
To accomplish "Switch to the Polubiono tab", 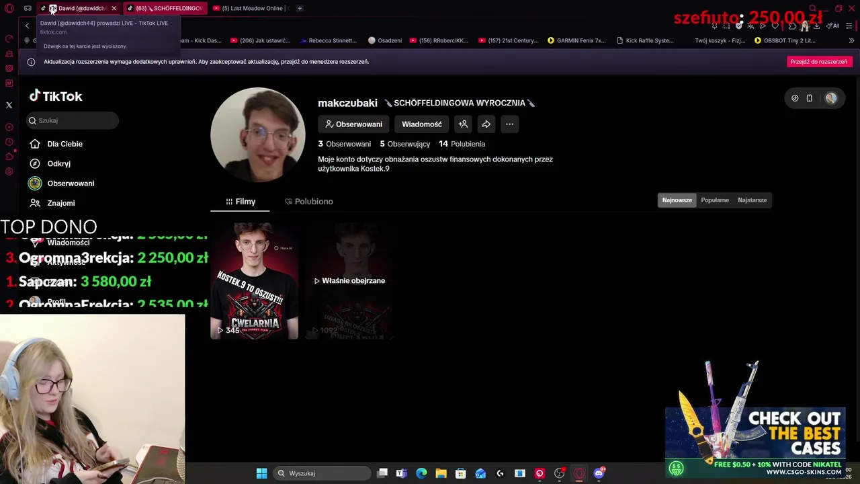I will point(308,202).
